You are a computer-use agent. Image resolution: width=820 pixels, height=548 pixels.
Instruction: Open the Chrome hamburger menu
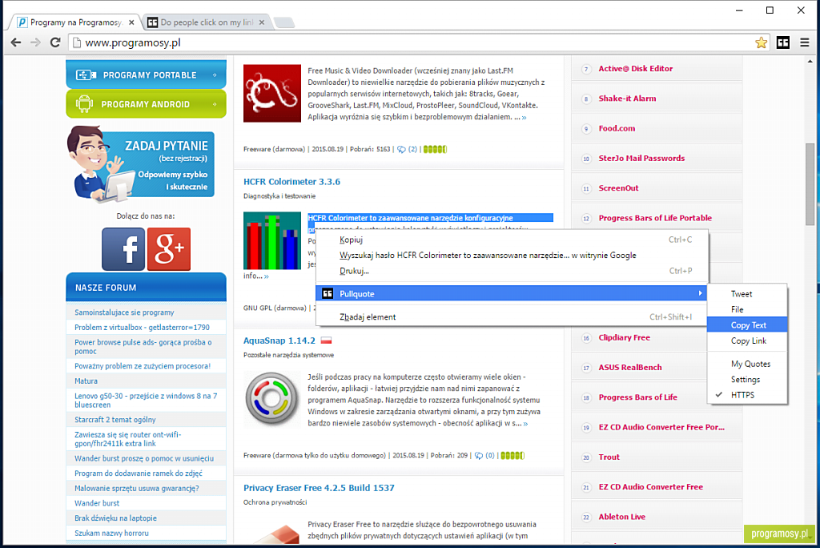click(805, 42)
